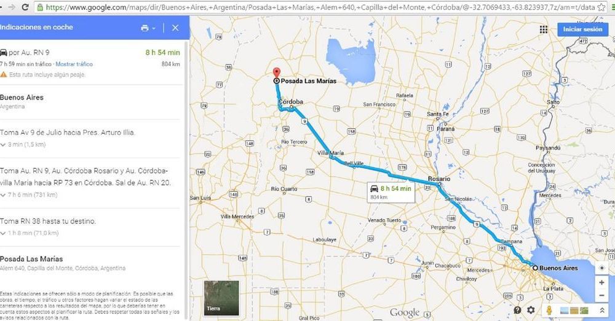Open the help question mark icon
The image size is (615, 321).
[517, 310]
